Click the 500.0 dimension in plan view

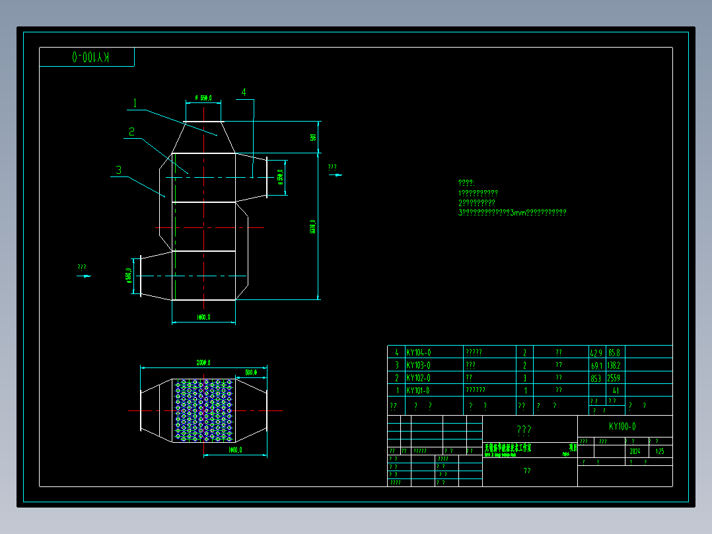coord(251,372)
